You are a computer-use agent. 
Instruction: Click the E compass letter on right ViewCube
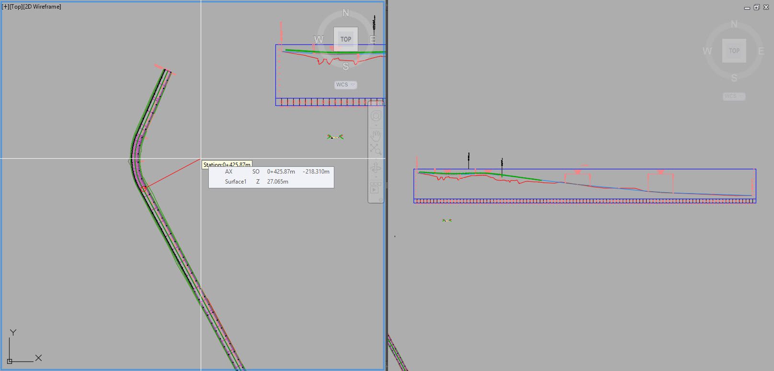point(761,51)
